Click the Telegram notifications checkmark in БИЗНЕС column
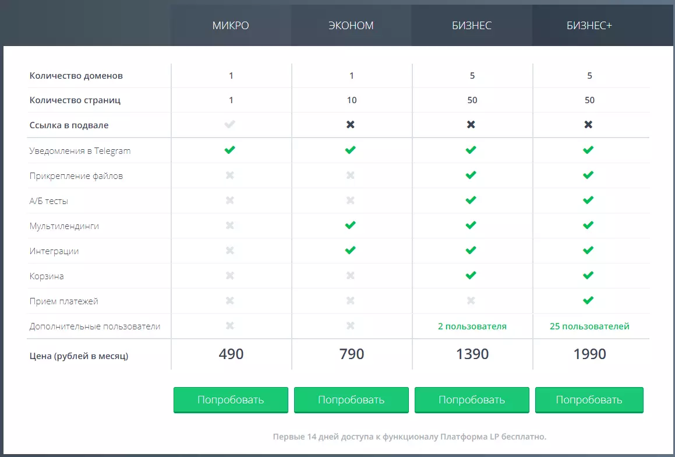Screen dimensions: 675x457 click(x=471, y=150)
